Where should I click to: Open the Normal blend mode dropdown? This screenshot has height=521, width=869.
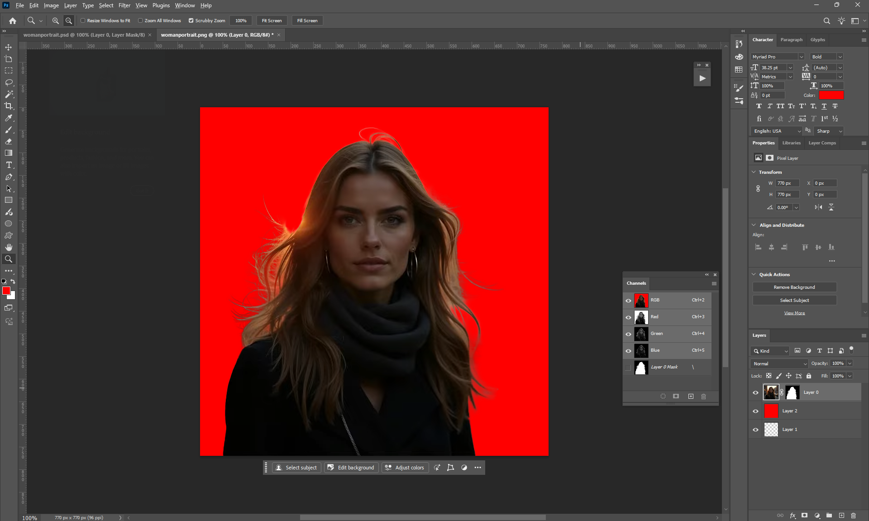tap(779, 363)
